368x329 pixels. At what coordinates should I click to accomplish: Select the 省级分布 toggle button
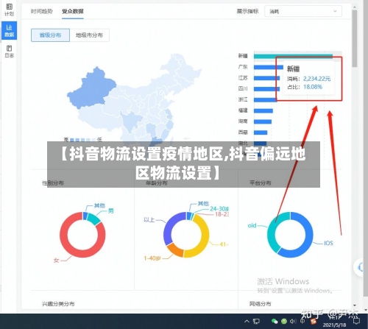coord(50,35)
